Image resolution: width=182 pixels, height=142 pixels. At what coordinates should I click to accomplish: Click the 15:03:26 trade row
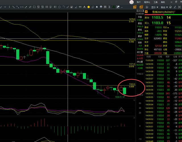point(163,60)
